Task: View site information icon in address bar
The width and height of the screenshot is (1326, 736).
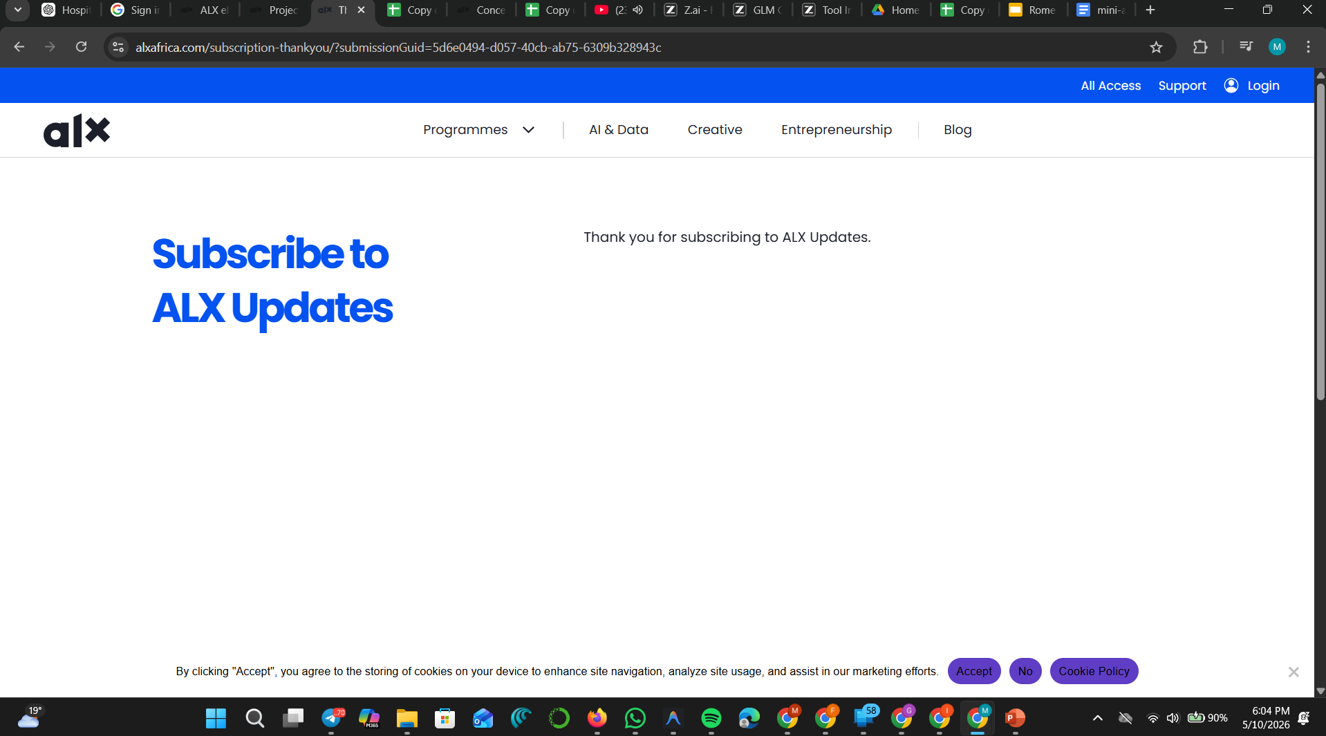Action: click(118, 47)
